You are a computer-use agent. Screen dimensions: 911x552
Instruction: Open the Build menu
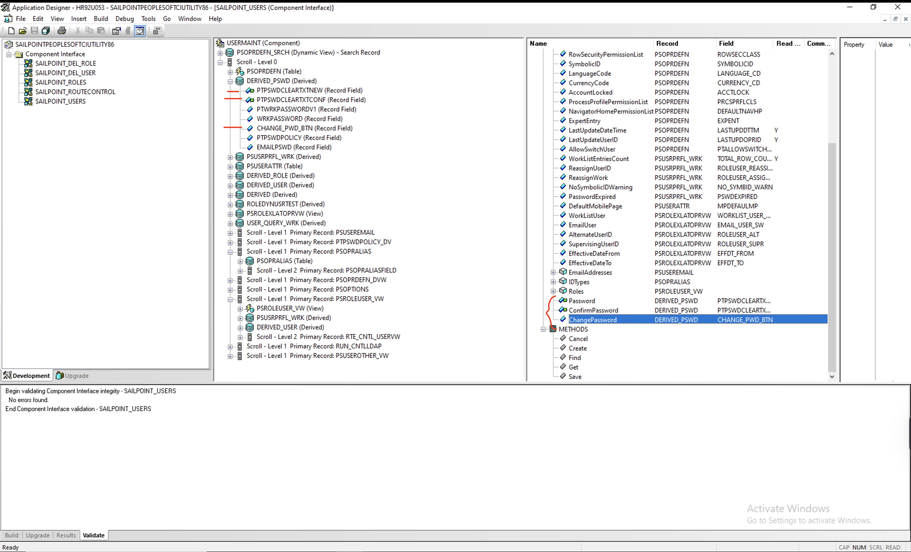pyautogui.click(x=101, y=18)
